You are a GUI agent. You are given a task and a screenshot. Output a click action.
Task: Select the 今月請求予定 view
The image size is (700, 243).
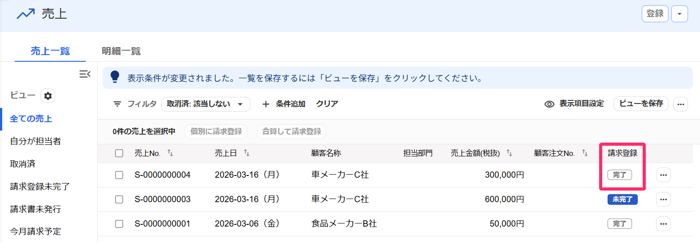36,231
